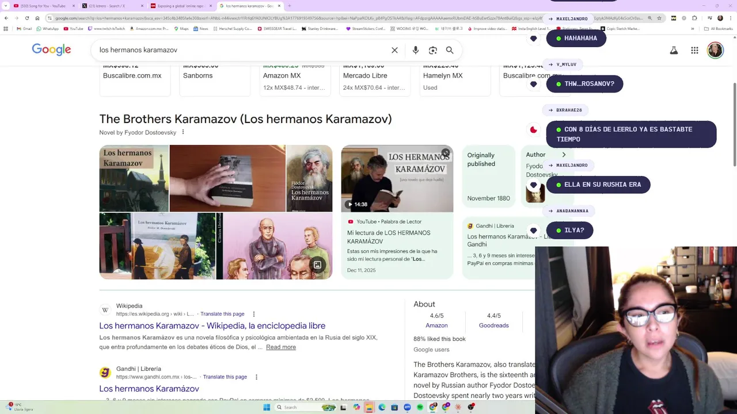Screen dimensions: 737x414
Task: Open the Google account profile picture
Action: point(715,51)
